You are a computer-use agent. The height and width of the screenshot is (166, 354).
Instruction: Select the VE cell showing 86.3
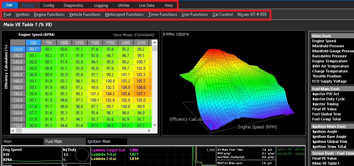pyautogui.click(x=111, y=125)
